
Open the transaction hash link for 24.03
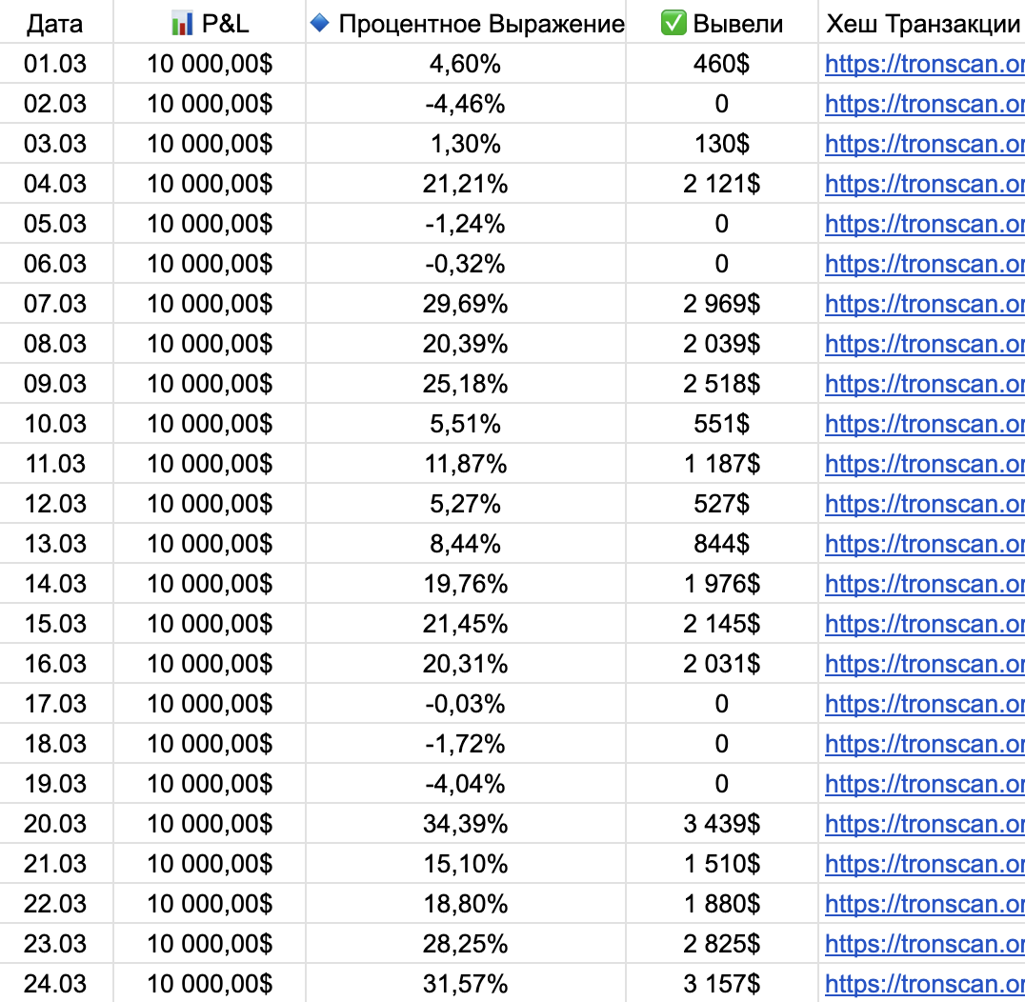pos(924,984)
